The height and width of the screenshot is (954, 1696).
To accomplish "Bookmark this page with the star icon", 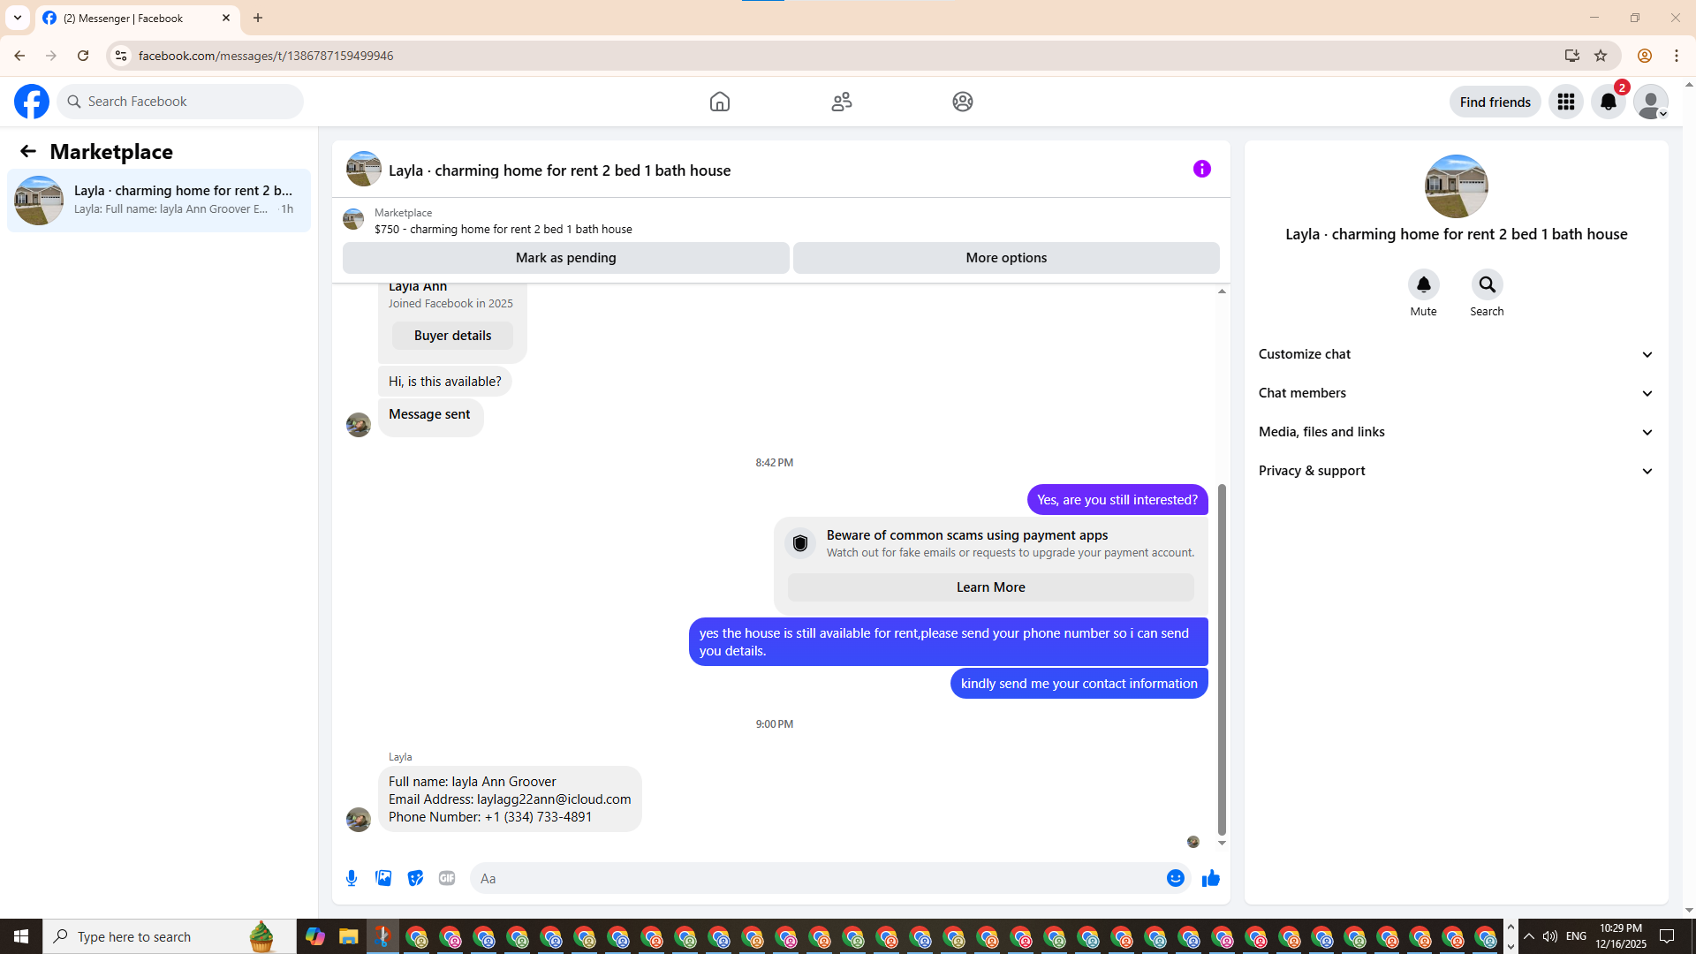I will [1601, 56].
